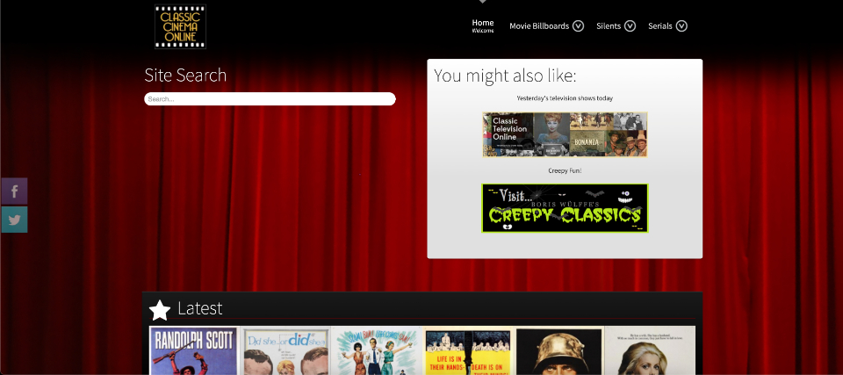
Task: Visit the Creepy Classics banner
Action: pos(565,208)
